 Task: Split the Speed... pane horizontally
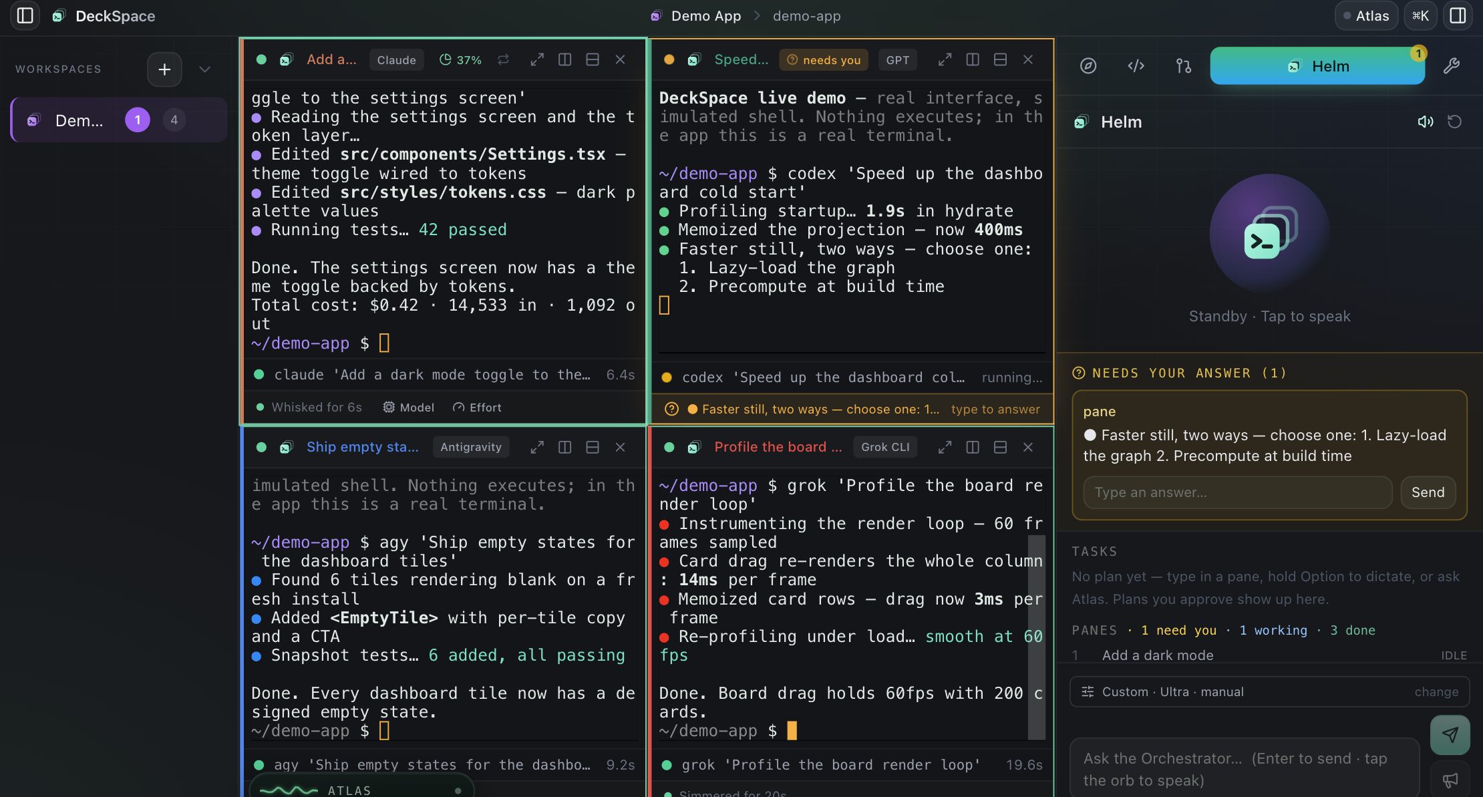(x=1000, y=59)
